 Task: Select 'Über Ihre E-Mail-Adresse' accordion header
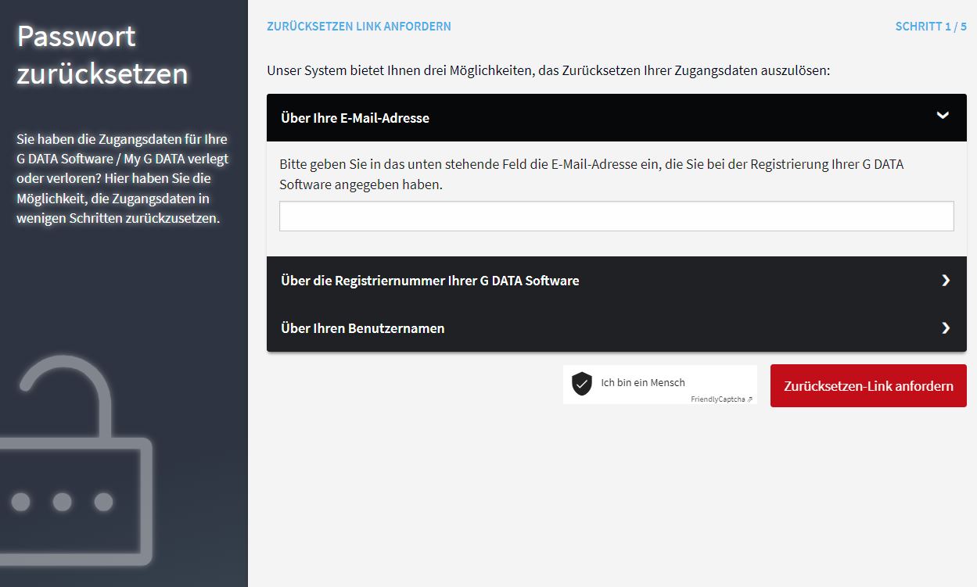(616, 118)
